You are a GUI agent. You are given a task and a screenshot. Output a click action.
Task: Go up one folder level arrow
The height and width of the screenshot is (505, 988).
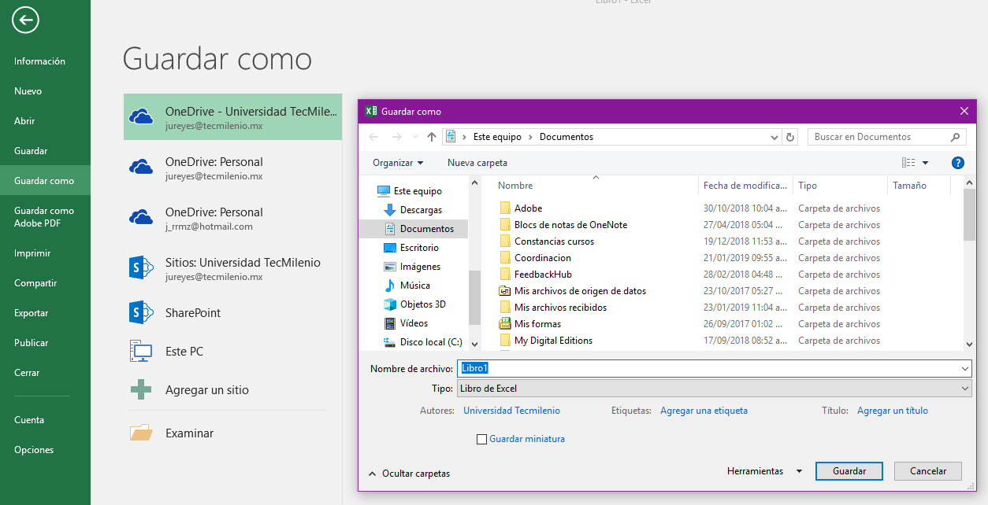[x=432, y=137]
